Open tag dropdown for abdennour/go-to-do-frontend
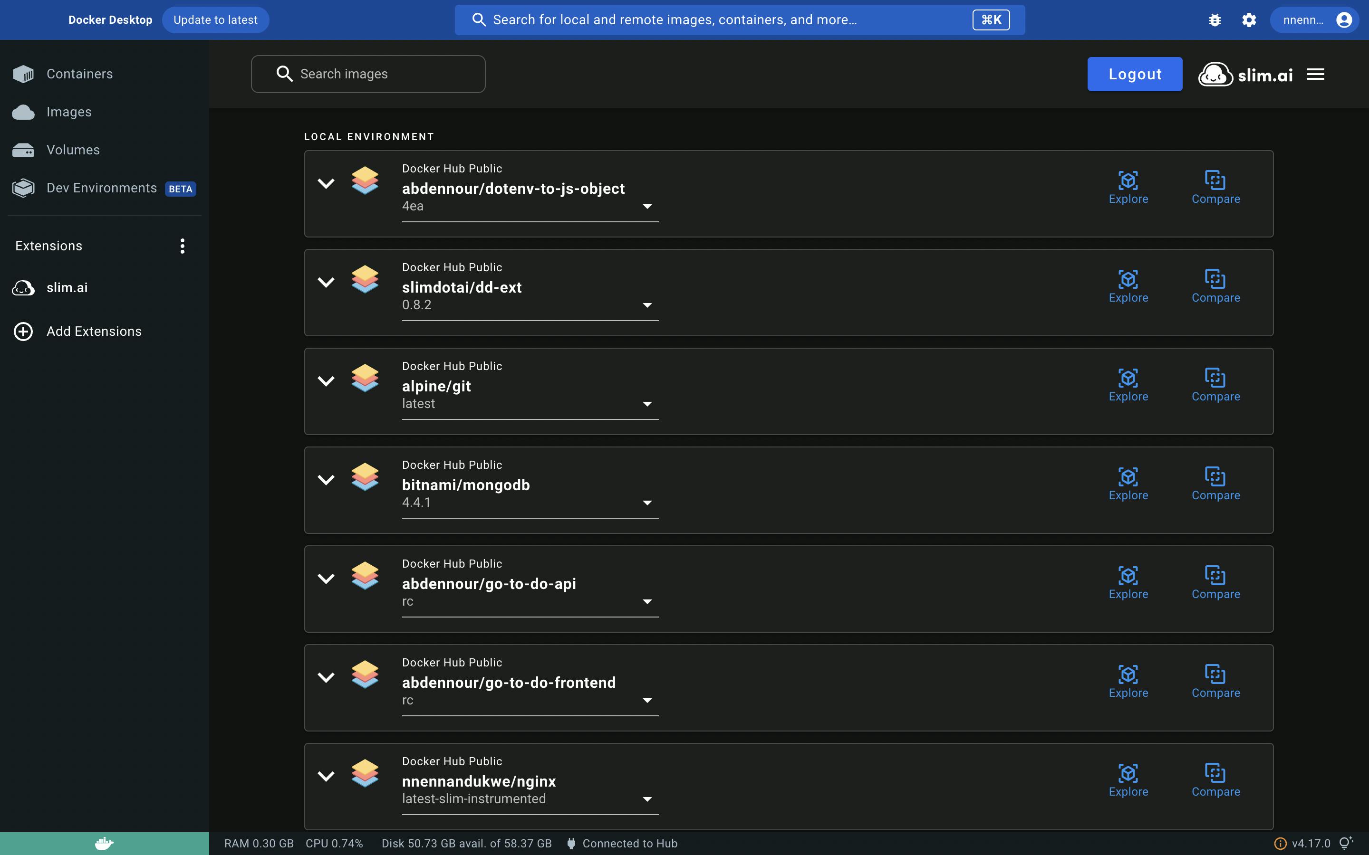 (530, 701)
